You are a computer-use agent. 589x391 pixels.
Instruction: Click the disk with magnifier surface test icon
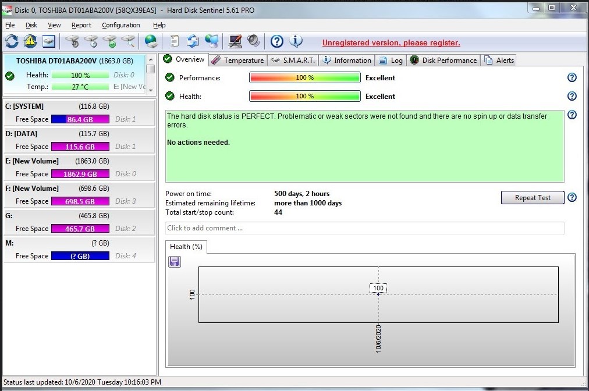coord(128,41)
